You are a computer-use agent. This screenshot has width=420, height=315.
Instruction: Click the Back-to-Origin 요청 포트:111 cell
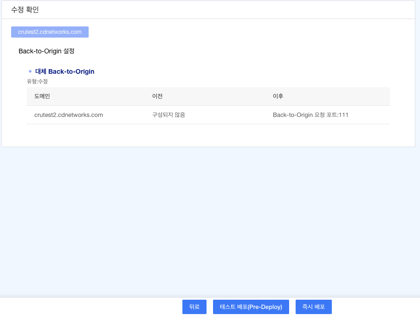(x=310, y=115)
